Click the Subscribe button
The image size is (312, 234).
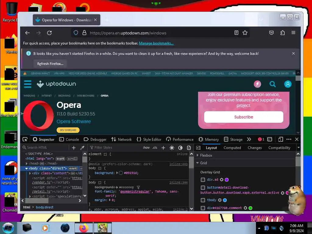[243, 117]
